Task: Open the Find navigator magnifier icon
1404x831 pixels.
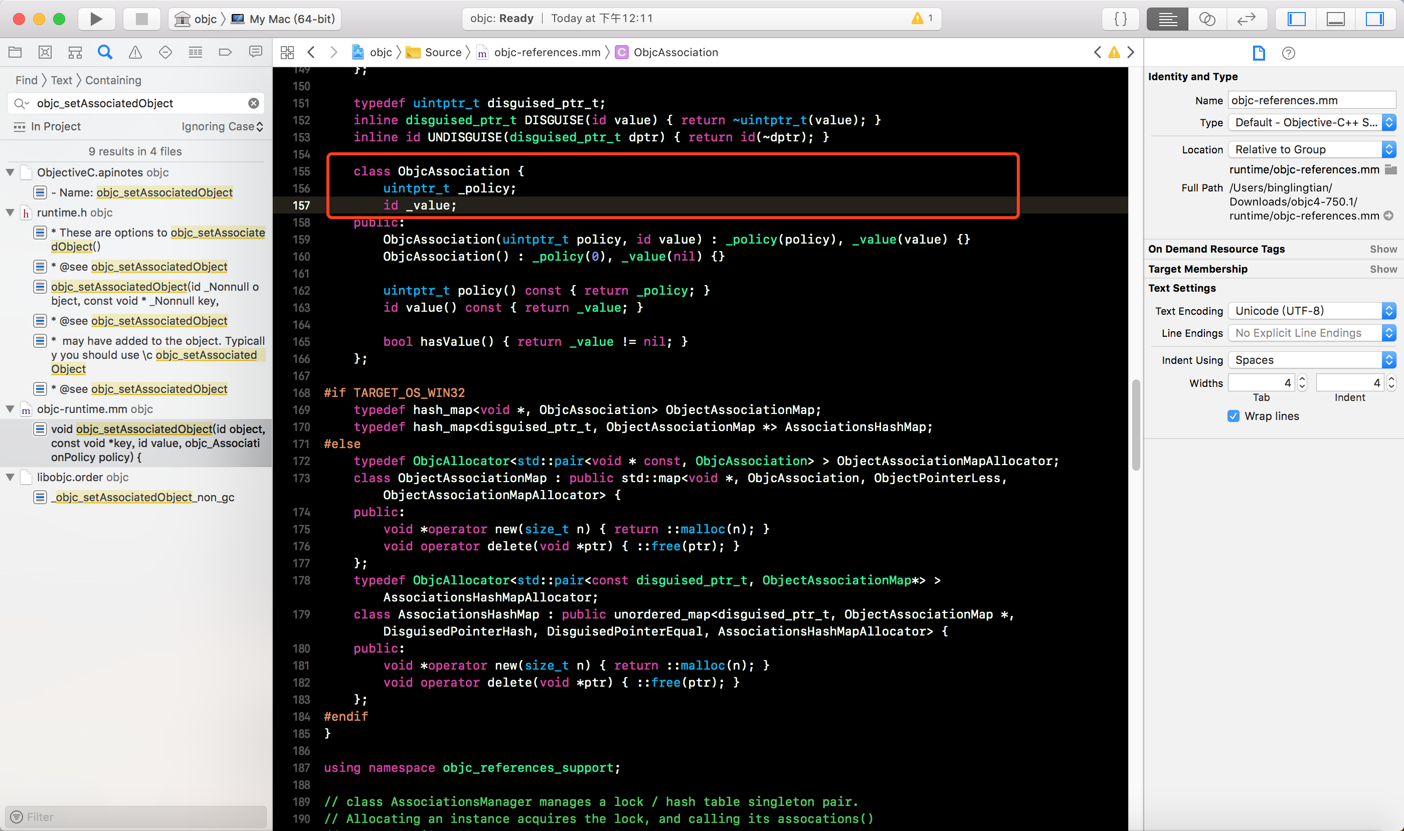Action: [105, 53]
